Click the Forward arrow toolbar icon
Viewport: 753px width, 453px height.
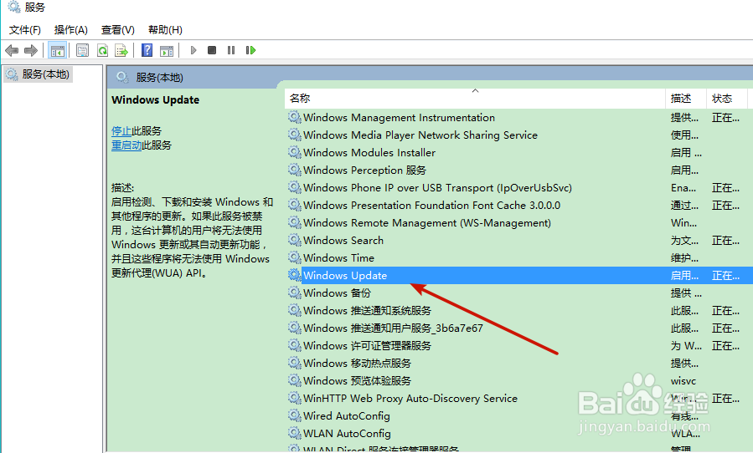point(31,50)
